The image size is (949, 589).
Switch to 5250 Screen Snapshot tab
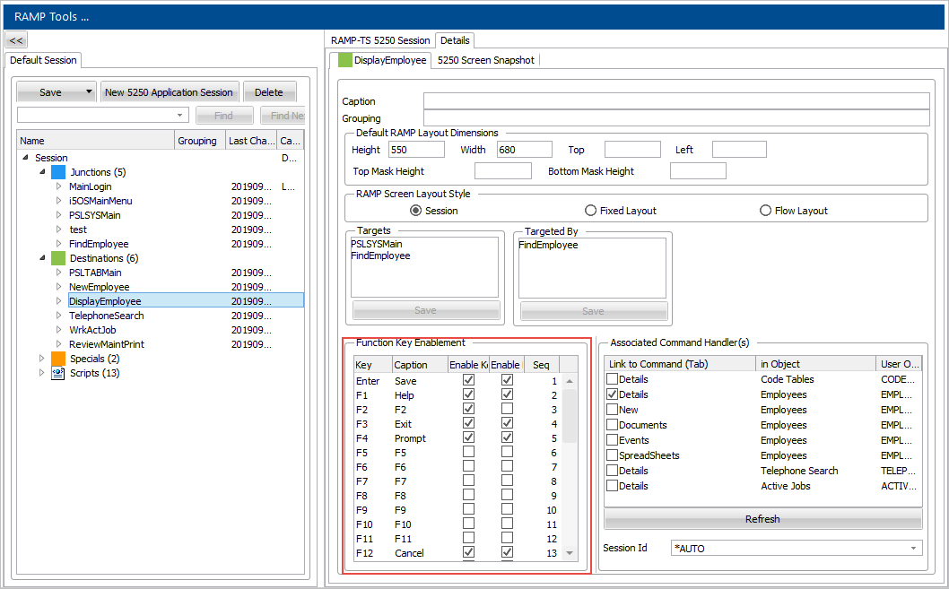pos(485,60)
